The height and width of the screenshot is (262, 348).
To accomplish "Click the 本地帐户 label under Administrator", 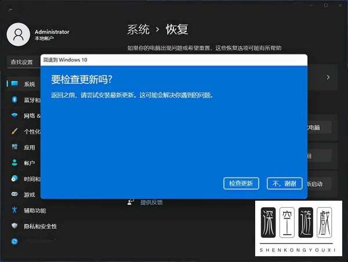I will coord(44,39).
